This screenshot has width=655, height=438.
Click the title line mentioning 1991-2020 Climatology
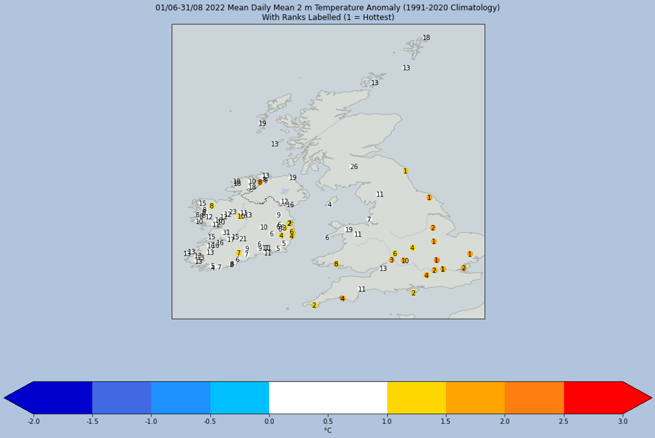(x=328, y=7)
